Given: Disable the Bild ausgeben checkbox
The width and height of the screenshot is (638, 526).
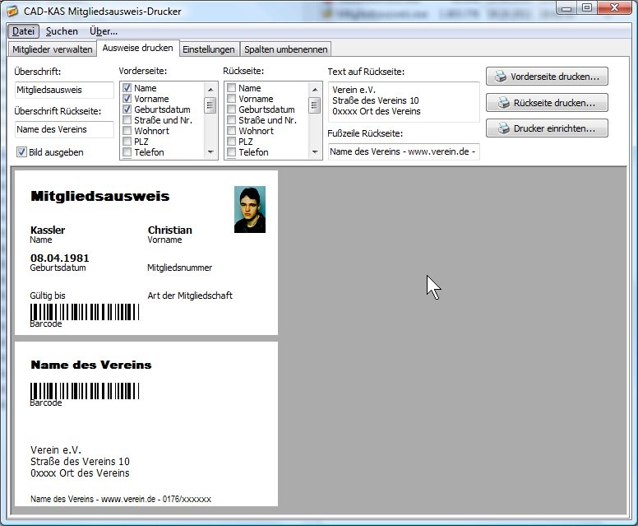Looking at the screenshot, I should pos(22,152).
